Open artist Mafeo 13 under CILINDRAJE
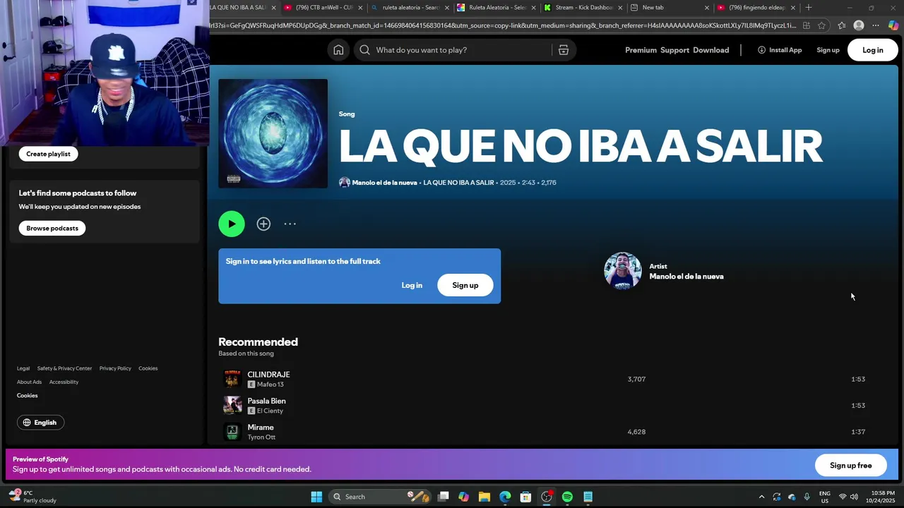This screenshot has height=508, width=904. (270, 385)
